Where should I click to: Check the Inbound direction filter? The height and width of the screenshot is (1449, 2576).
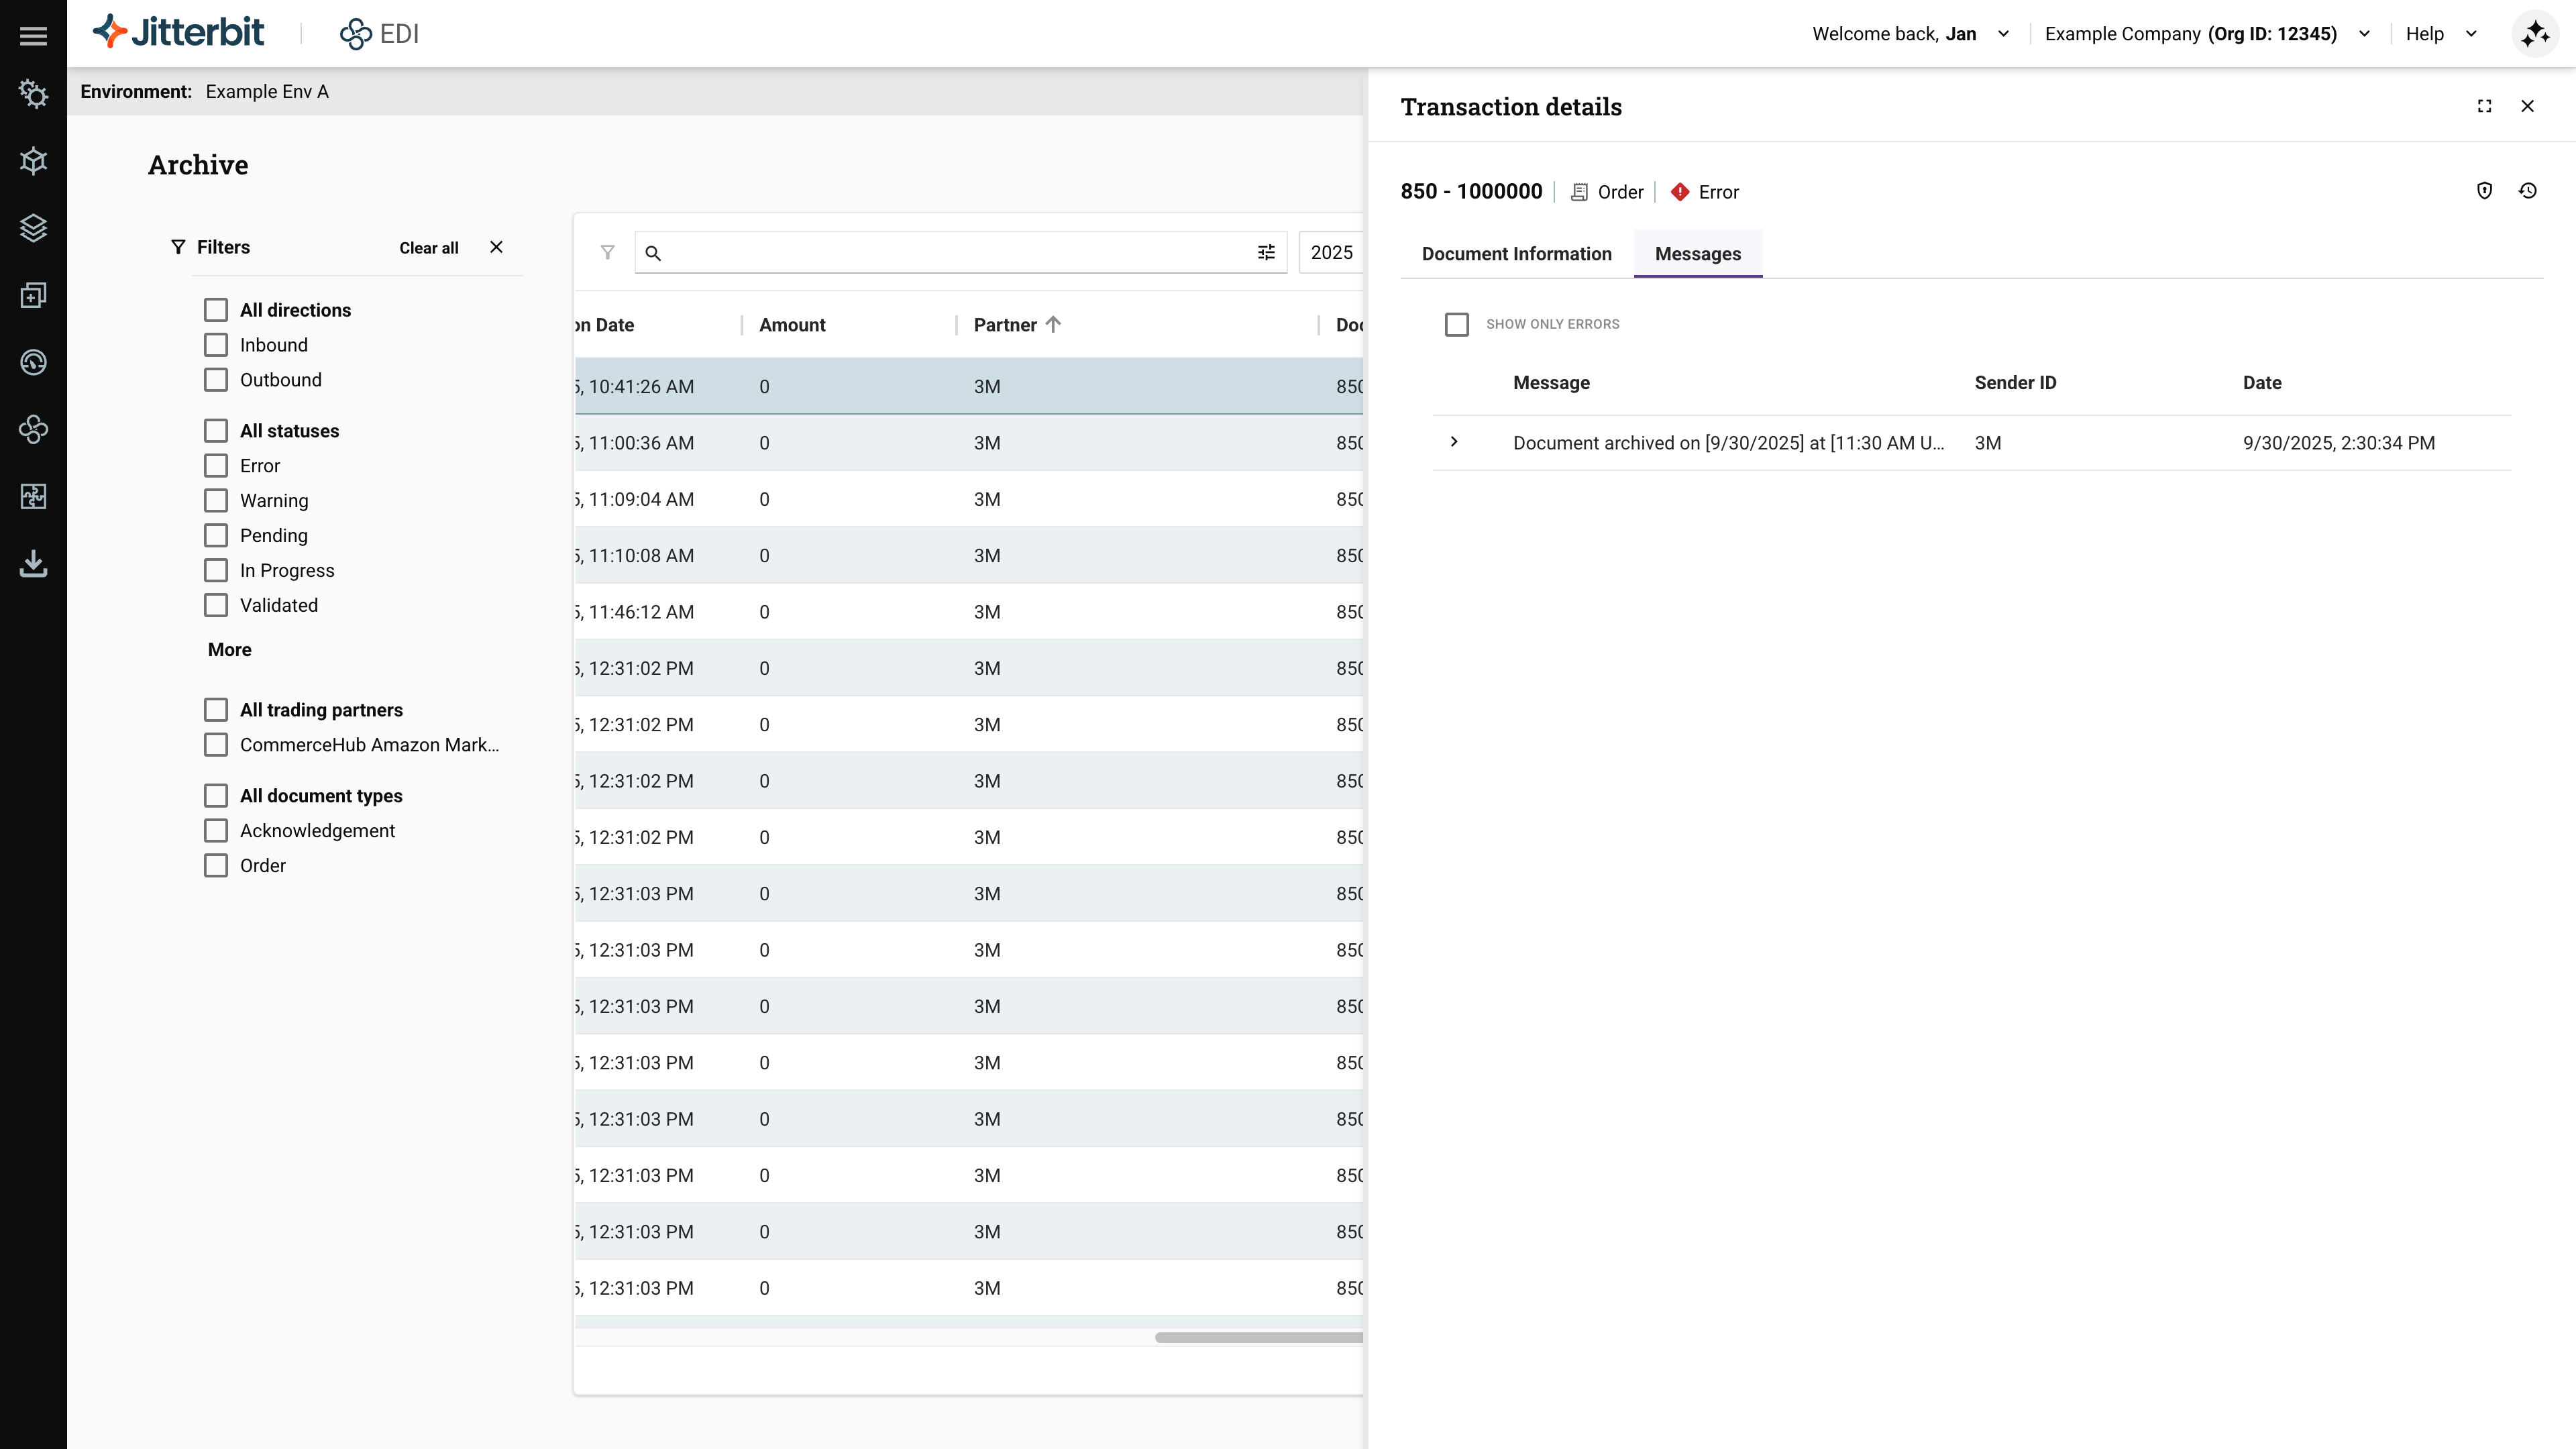[216, 345]
